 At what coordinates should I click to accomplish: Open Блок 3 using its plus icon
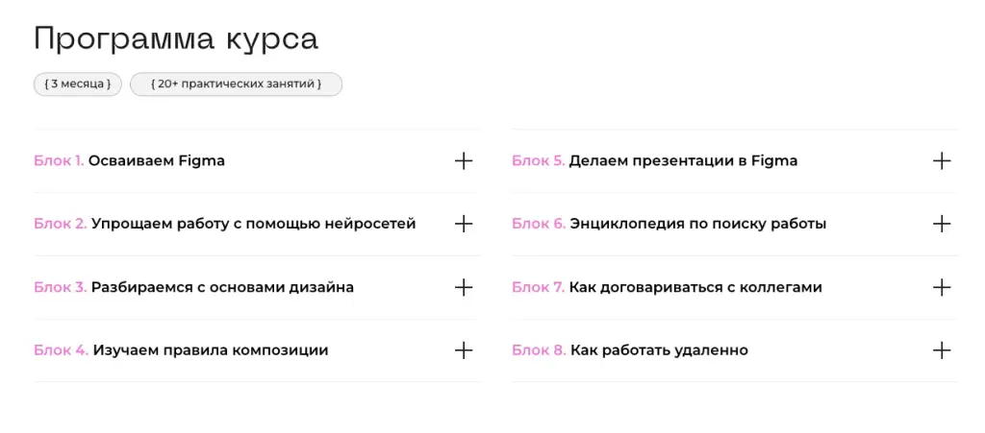[x=463, y=288]
